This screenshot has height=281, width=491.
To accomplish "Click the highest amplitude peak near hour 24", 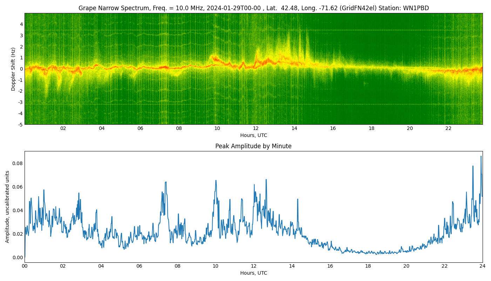I will pyautogui.click(x=481, y=157).
